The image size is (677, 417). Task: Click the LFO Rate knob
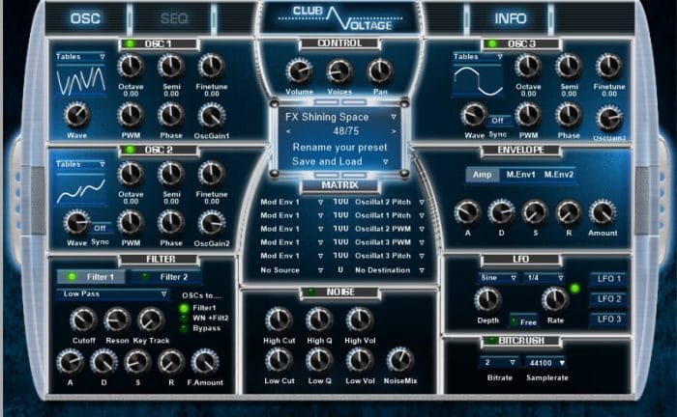click(x=555, y=300)
